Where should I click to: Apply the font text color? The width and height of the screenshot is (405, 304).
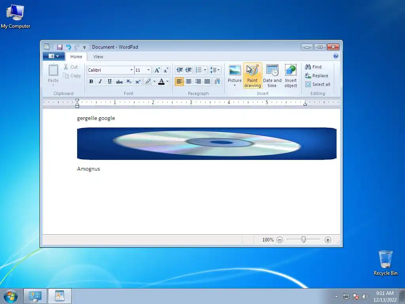pos(161,82)
